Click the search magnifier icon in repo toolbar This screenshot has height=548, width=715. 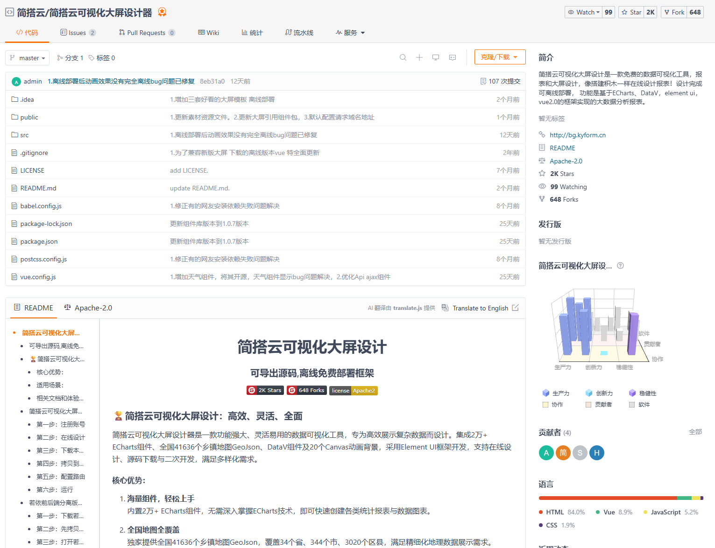[403, 57]
